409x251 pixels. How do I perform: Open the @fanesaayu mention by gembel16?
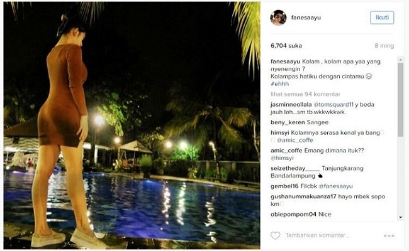336,186
